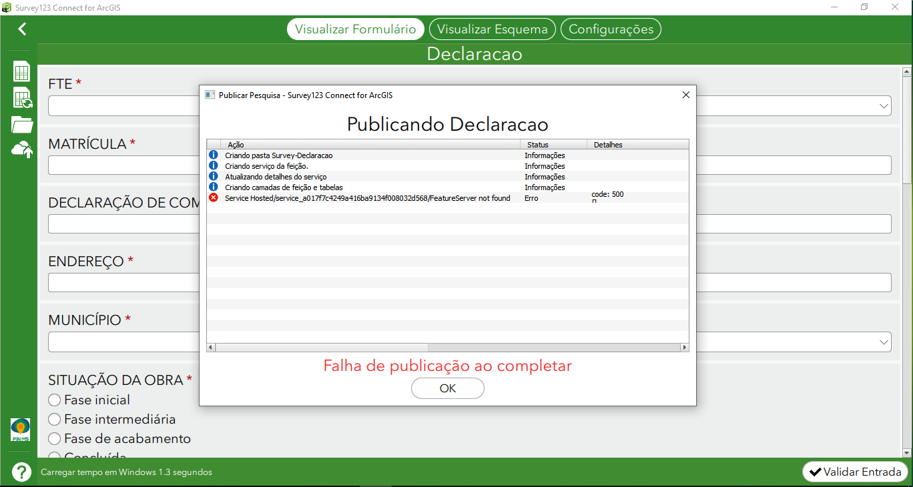Click the Ação column header
The height and width of the screenshot is (487, 913).
point(370,144)
